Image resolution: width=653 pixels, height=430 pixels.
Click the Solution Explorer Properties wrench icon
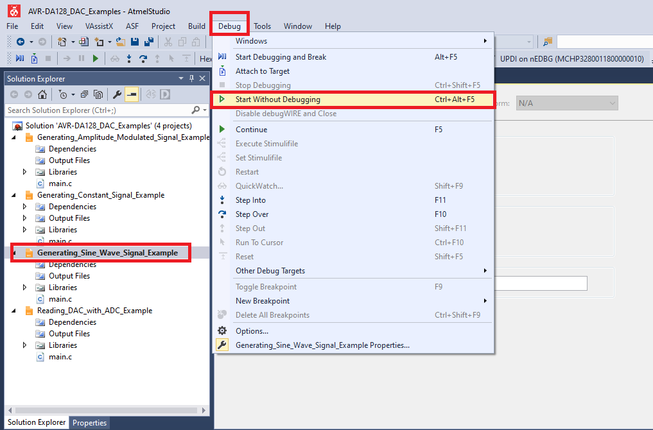tap(117, 94)
